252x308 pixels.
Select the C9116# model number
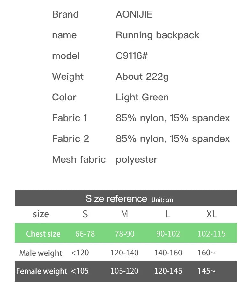pyautogui.click(x=131, y=56)
